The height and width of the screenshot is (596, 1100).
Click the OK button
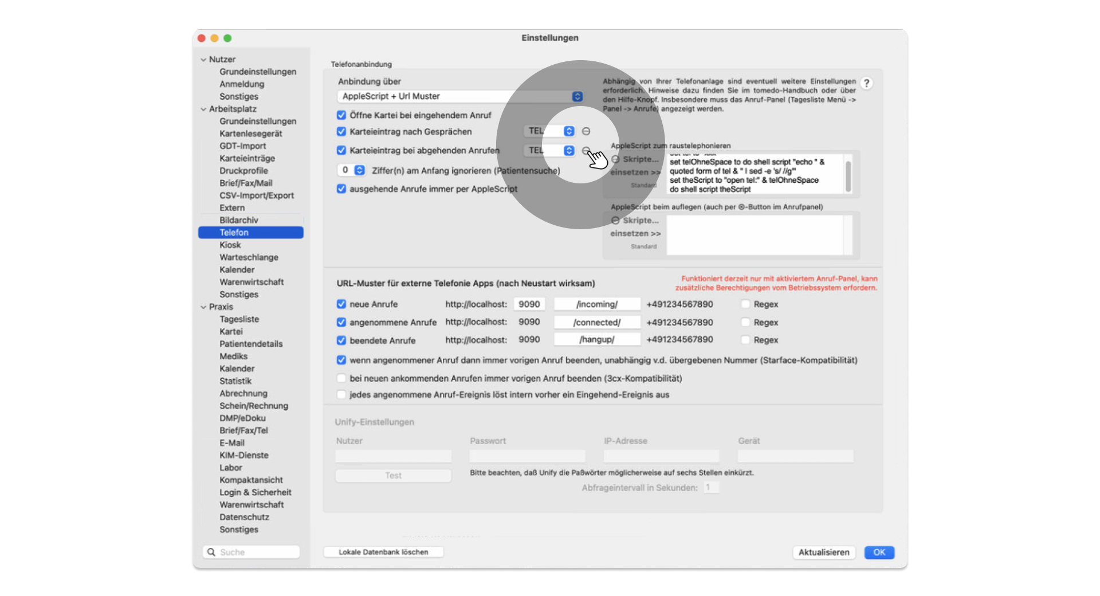coord(879,552)
